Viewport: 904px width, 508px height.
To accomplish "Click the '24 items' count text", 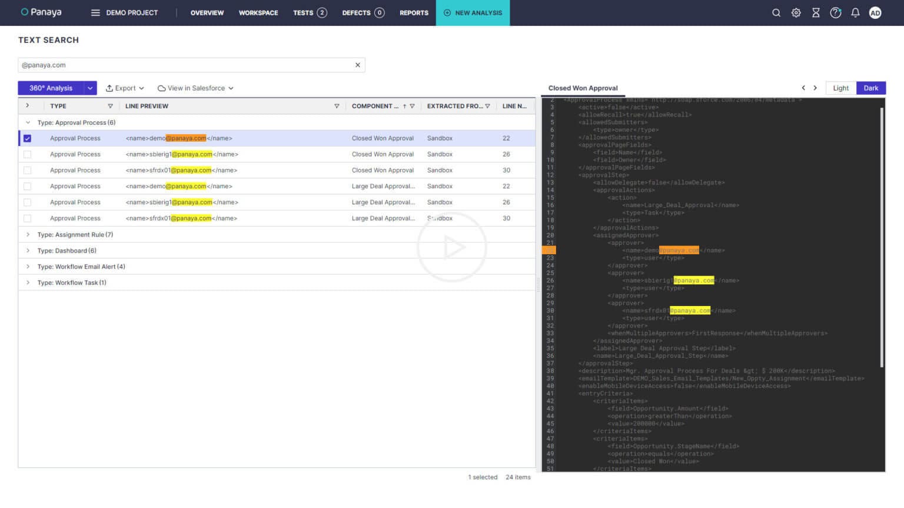I will coord(518,477).
